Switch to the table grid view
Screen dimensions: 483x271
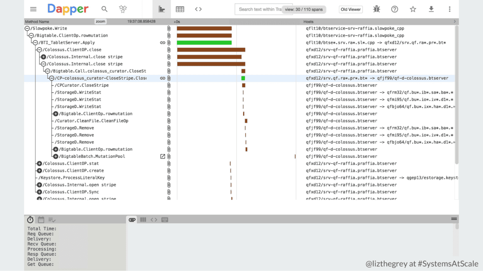point(180,9)
